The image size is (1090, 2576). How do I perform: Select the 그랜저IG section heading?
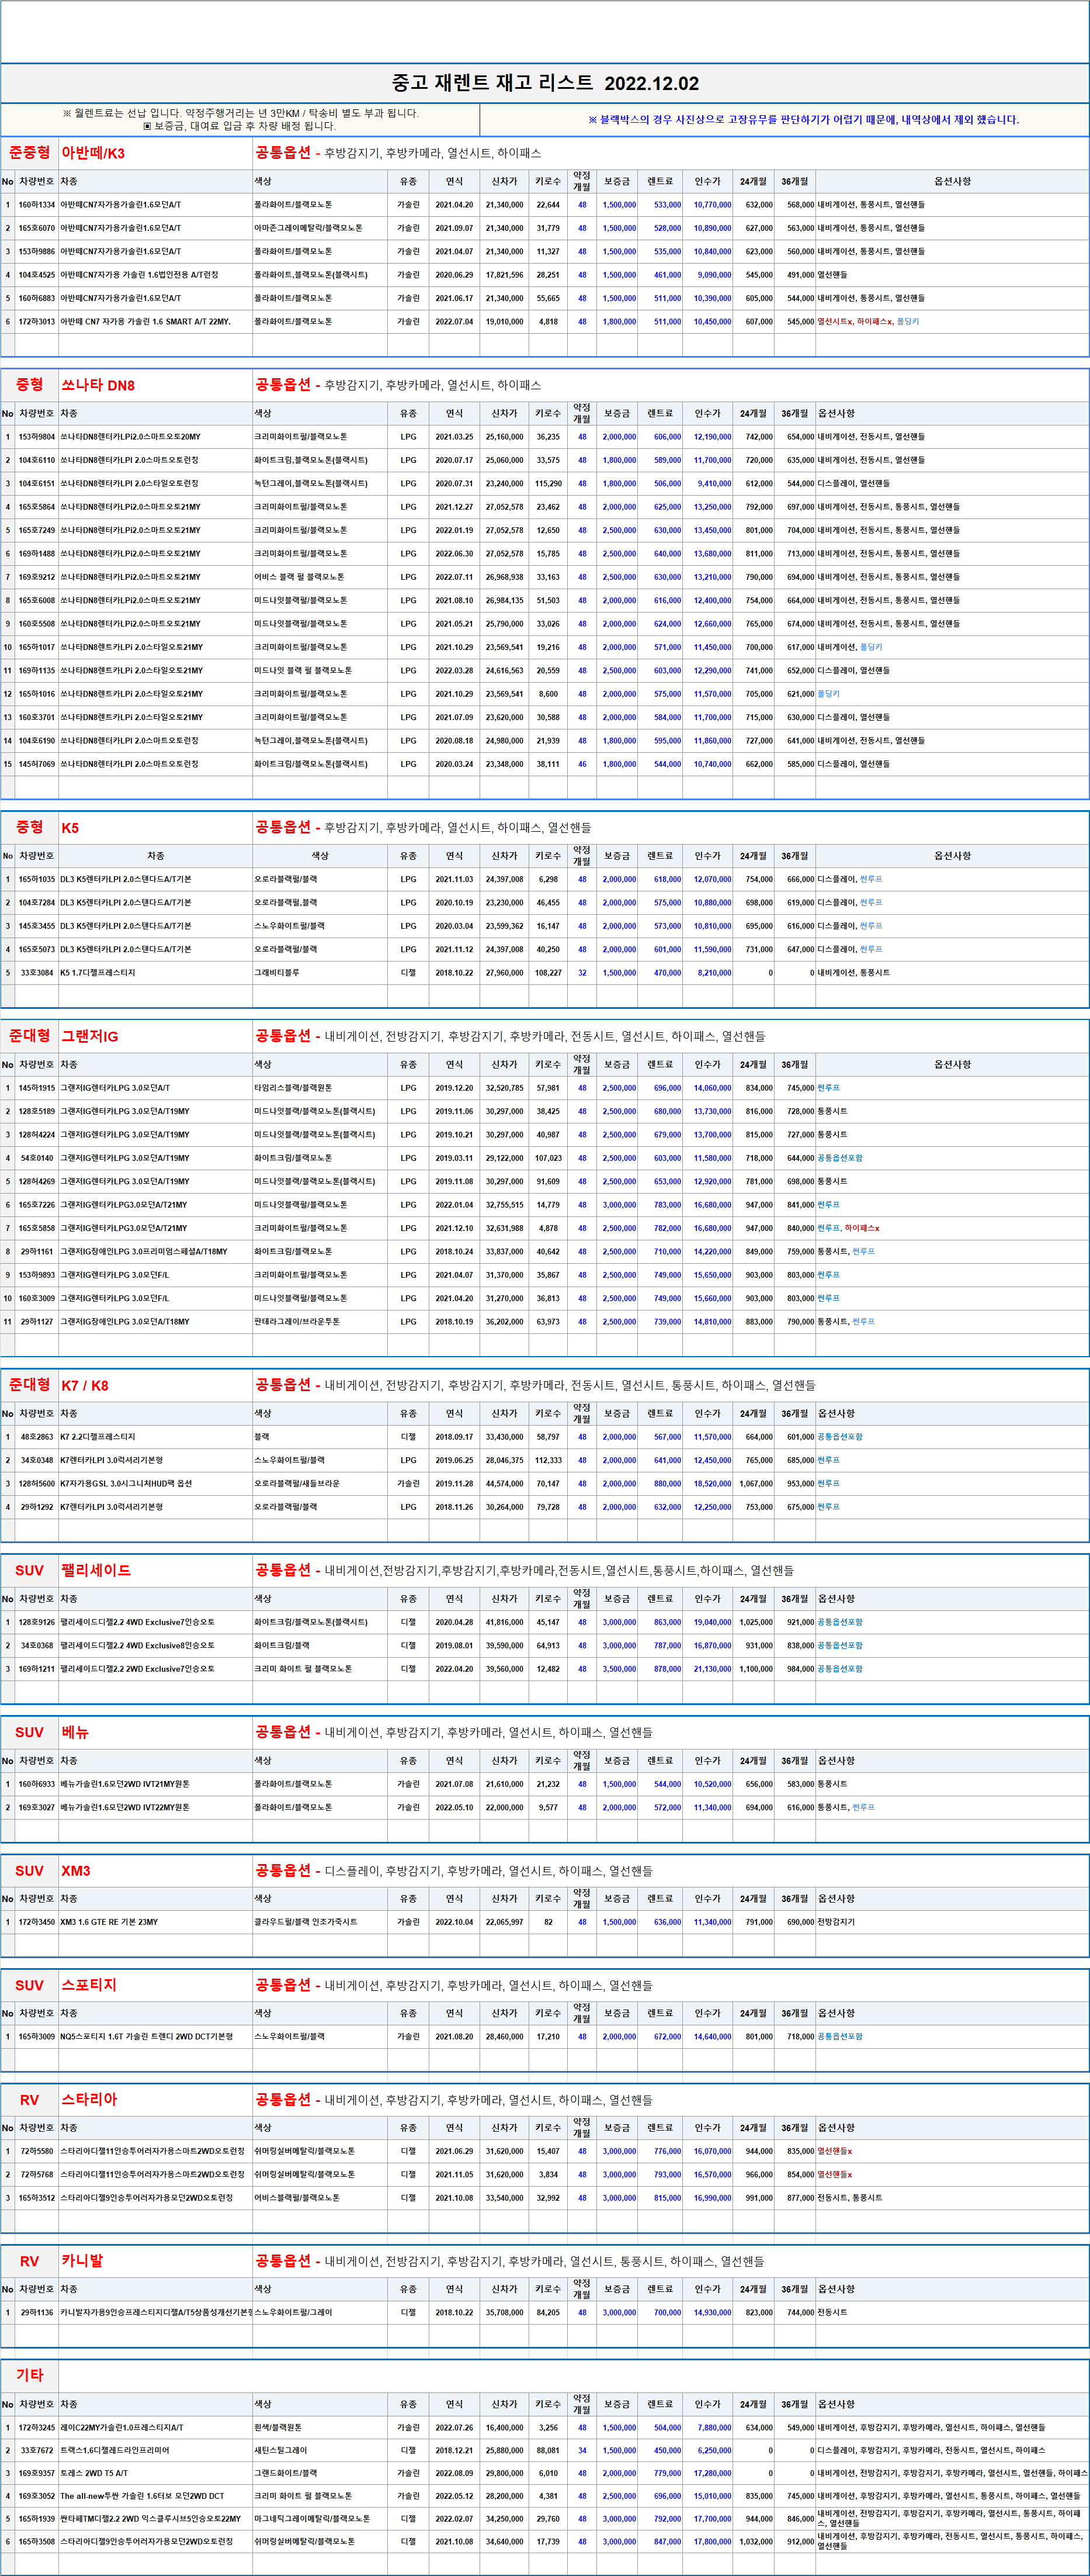coord(90,1036)
